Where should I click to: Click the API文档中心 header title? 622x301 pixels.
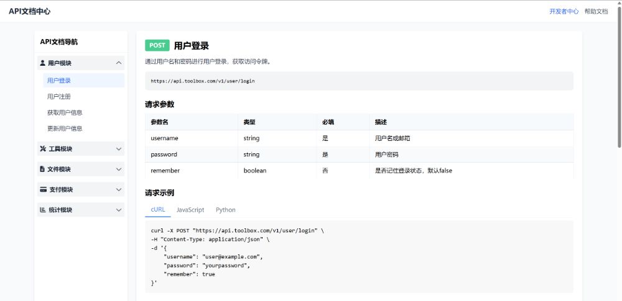click(30, 11)
